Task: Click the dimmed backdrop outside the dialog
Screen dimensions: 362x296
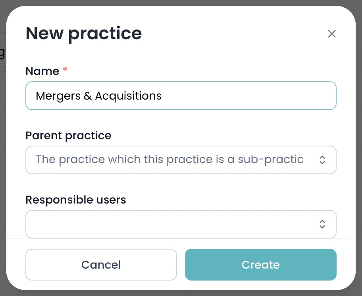Action: pyautogui.click(x=359, y=148)
